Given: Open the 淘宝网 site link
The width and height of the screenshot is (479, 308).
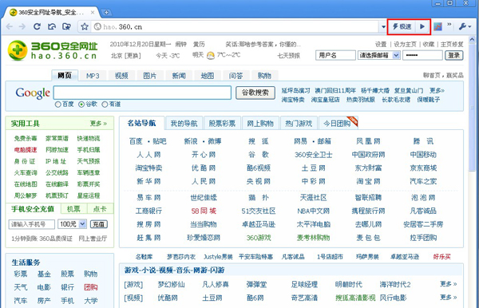Looking at the screenshot, I should 368,181.
